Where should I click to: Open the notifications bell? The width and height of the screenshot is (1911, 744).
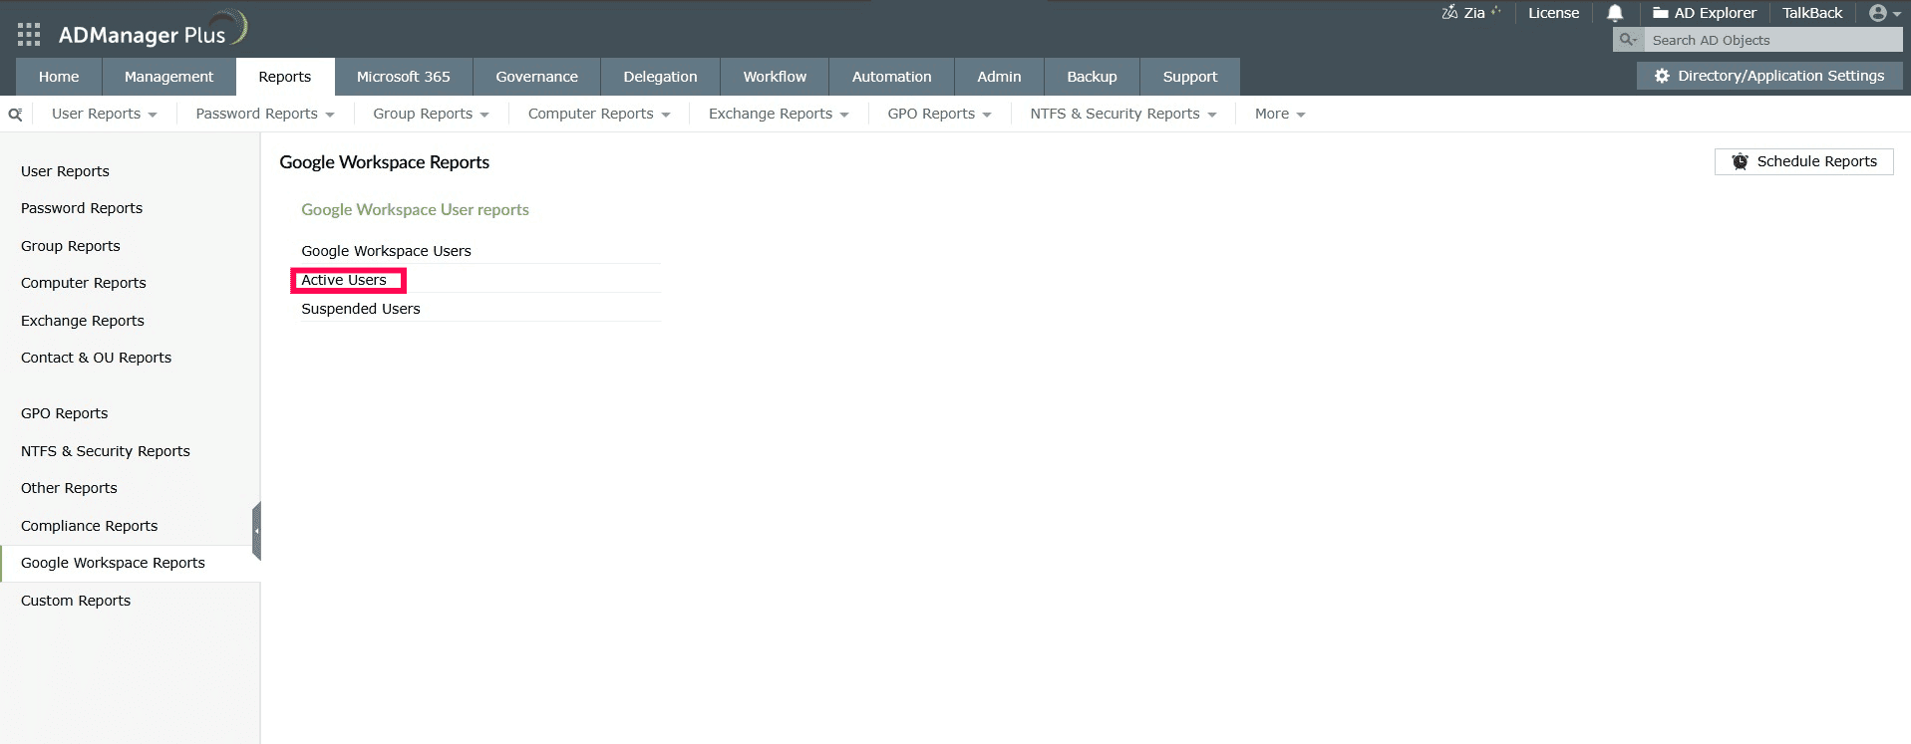[1615, 13]
